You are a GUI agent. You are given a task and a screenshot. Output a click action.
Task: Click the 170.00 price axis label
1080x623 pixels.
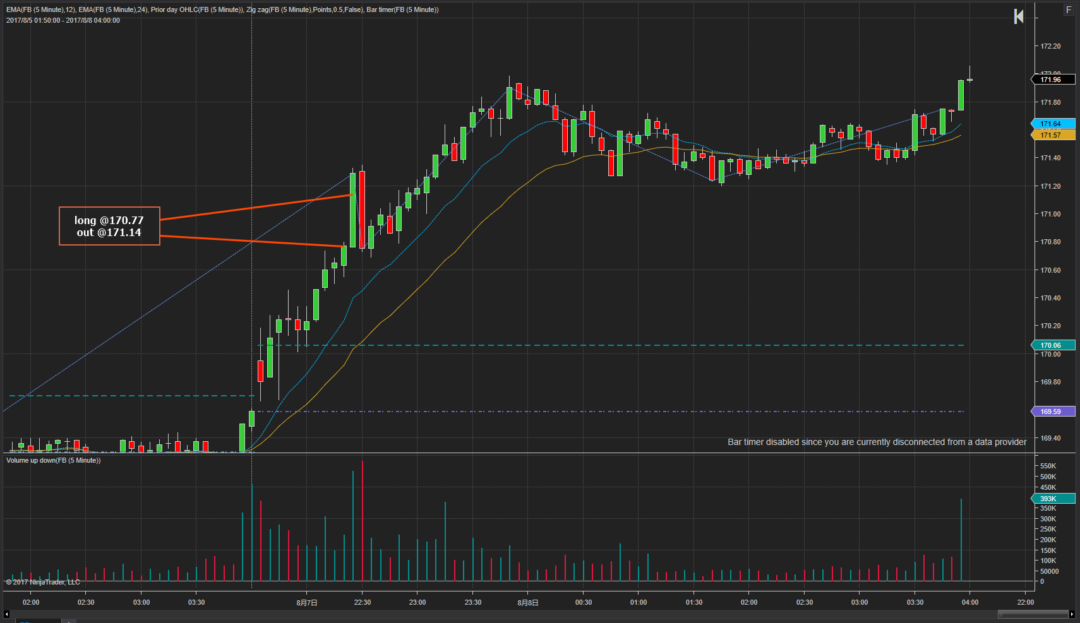(x=1051, y=354)
